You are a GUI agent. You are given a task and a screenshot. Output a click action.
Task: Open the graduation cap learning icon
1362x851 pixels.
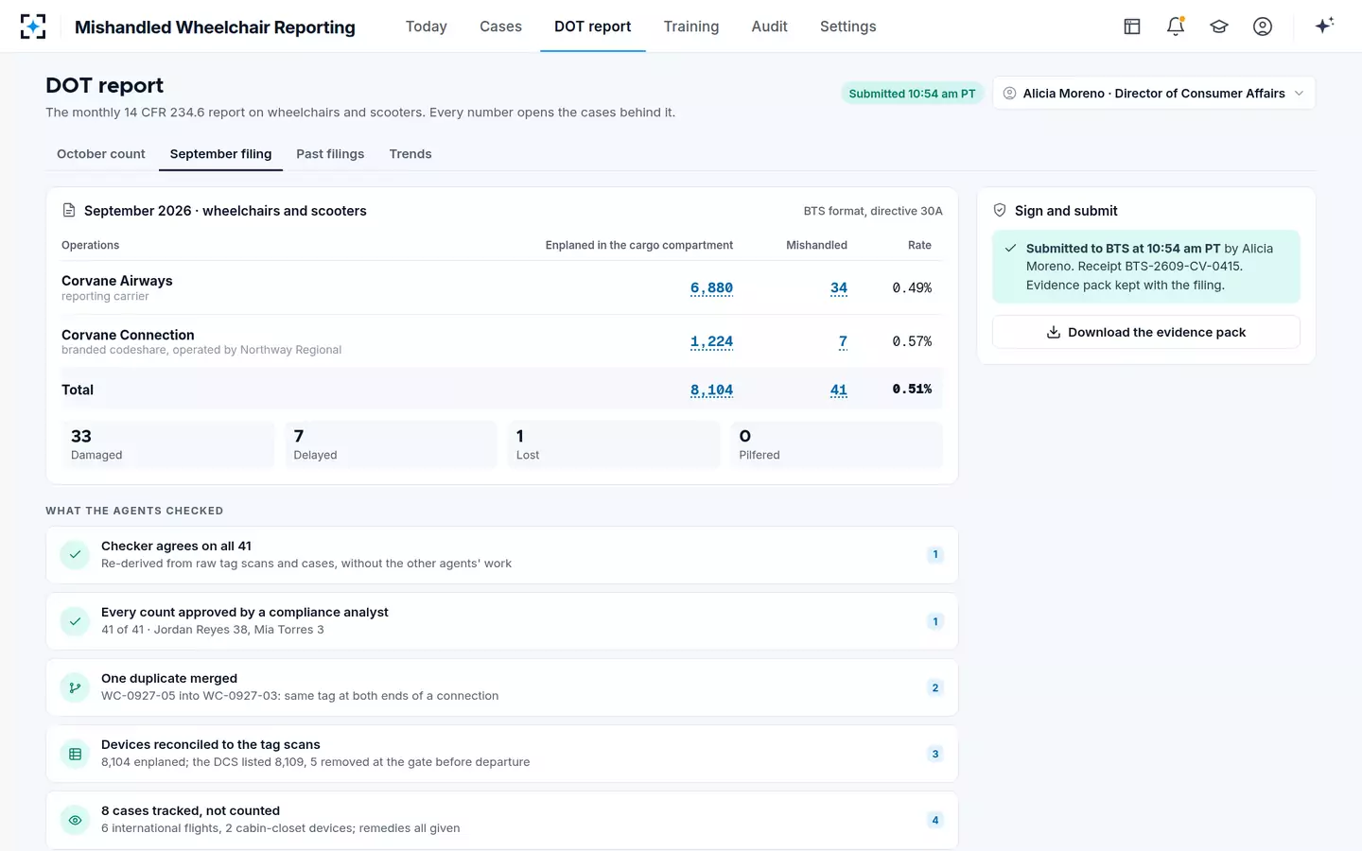[1219, 26]
